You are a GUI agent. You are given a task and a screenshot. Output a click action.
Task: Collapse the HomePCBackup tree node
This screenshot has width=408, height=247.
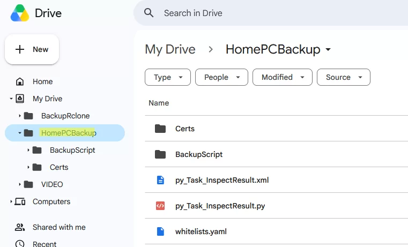click(x=20, y=133)
